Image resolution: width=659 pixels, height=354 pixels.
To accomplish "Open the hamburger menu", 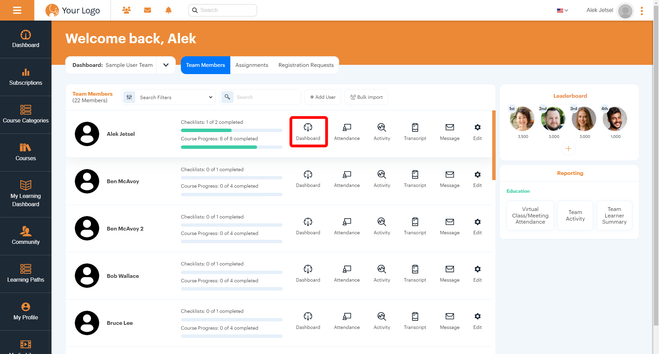I will click(x=17, y=10).
